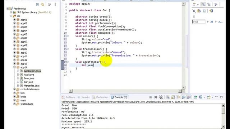Viewport: 230px width, 129px height.
Task: Click the Find input field
Action: click(199, 22)
